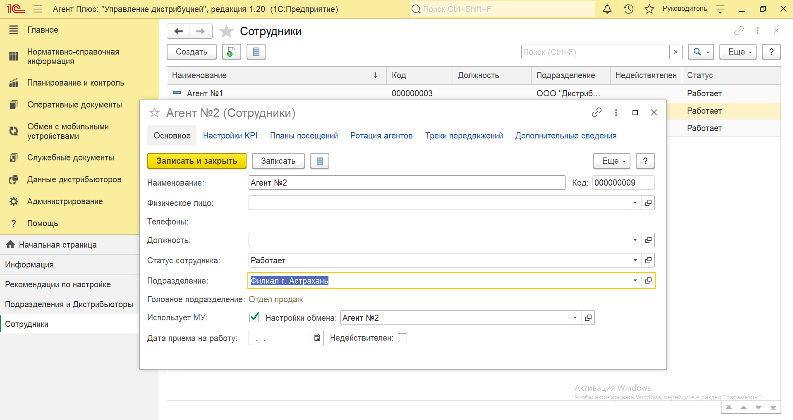
Task: Open Статус сотрудника record with open icon
Action: (x=648, y=260)
